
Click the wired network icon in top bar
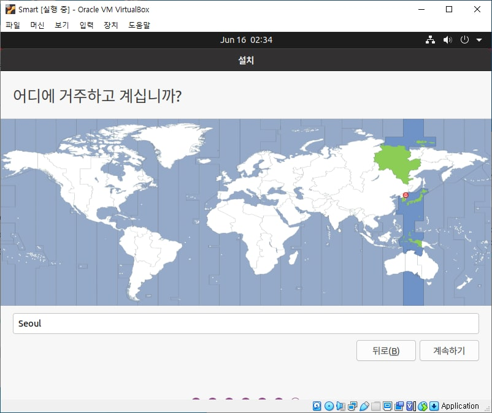tap(430, 40)
